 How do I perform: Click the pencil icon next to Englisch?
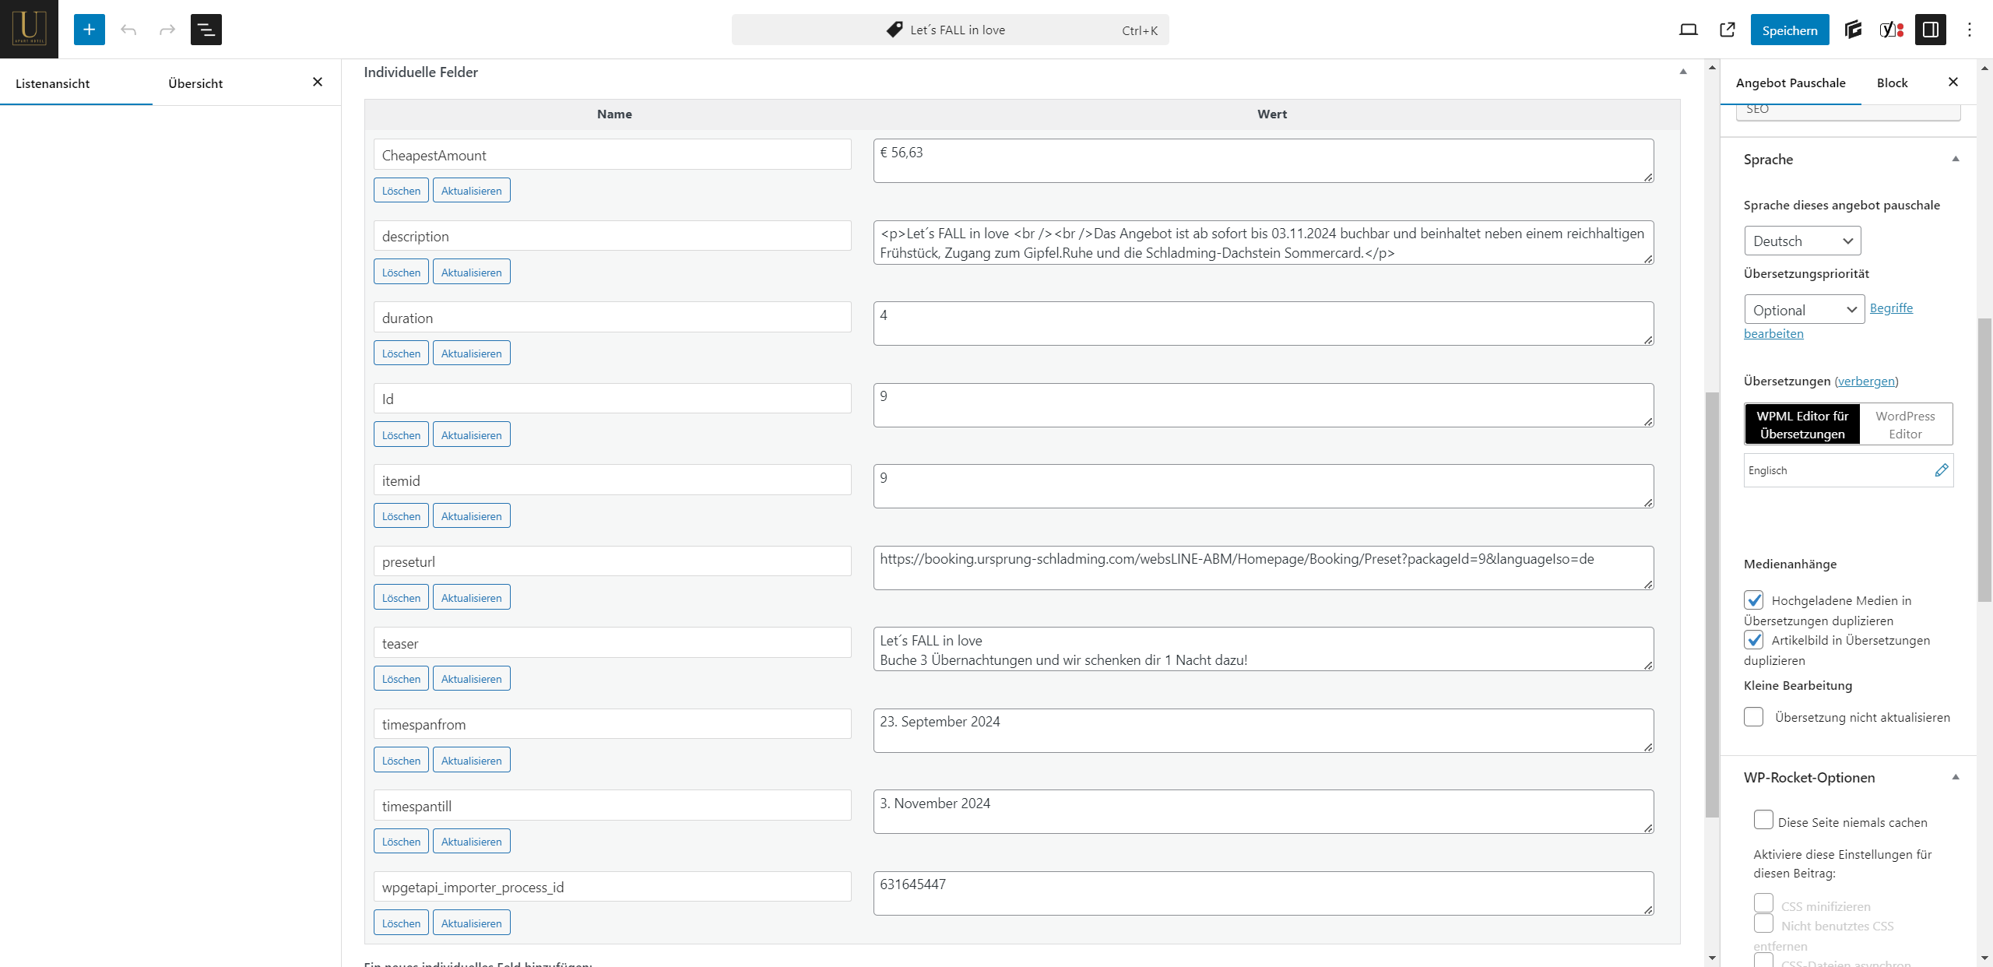(x=1941, y=470)
